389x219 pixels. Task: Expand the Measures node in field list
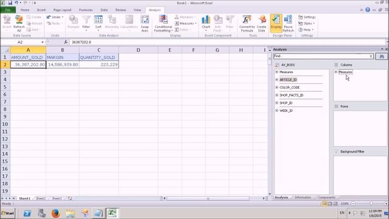(277, 72)
